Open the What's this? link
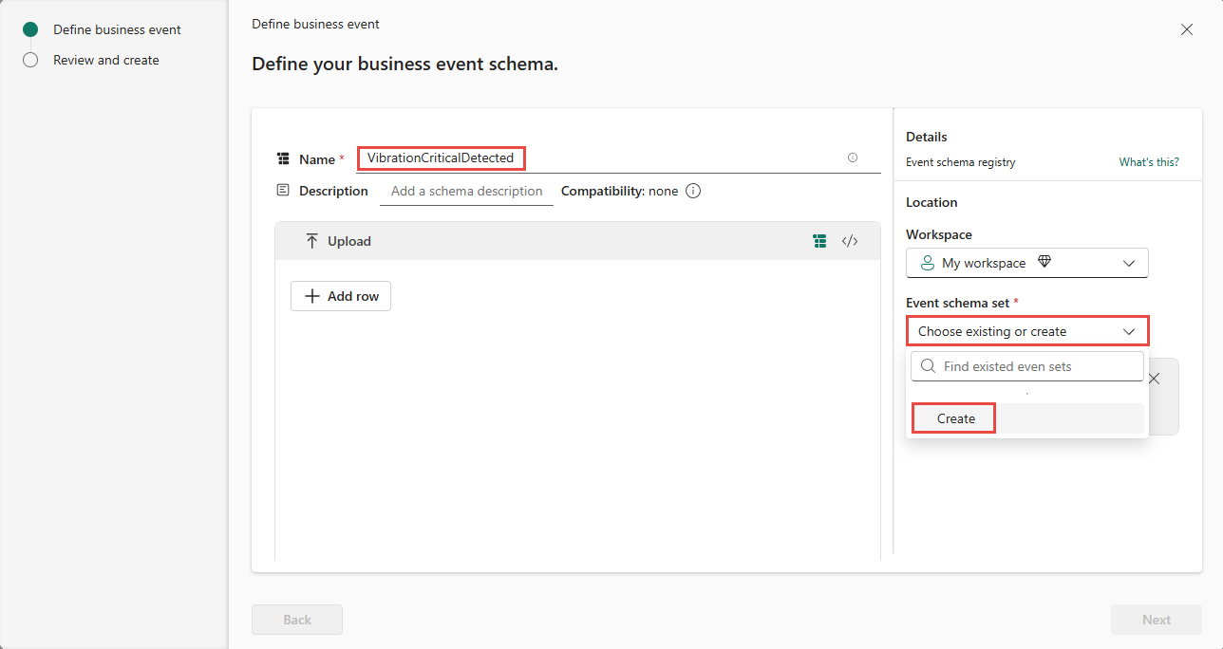The height and width of the screenshot is (649, 1223). pyautogui.click(x=1148, y=162)
